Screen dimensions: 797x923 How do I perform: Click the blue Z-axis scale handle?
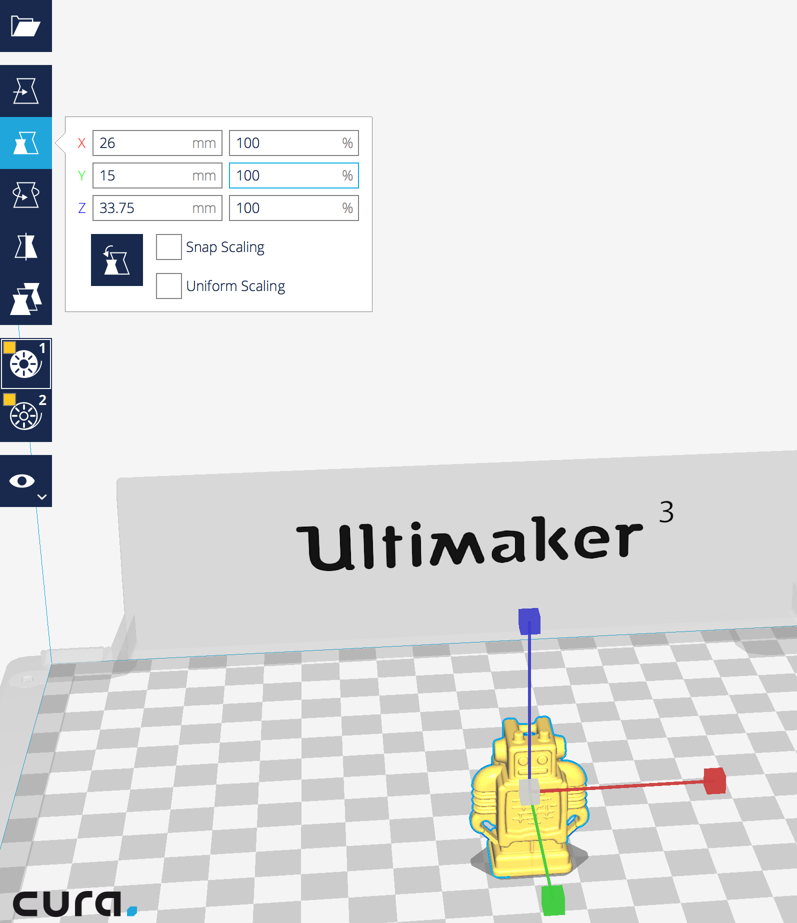click(529, 621)
